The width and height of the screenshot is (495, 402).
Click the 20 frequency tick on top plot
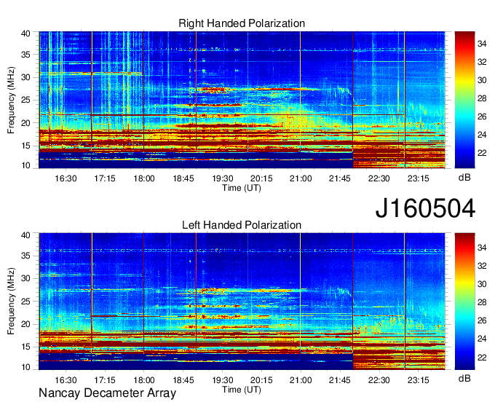click(25, 123)
